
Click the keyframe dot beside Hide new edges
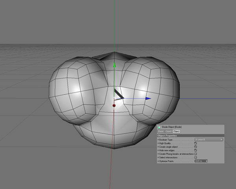pyautogui.click(x=158, y=150)
